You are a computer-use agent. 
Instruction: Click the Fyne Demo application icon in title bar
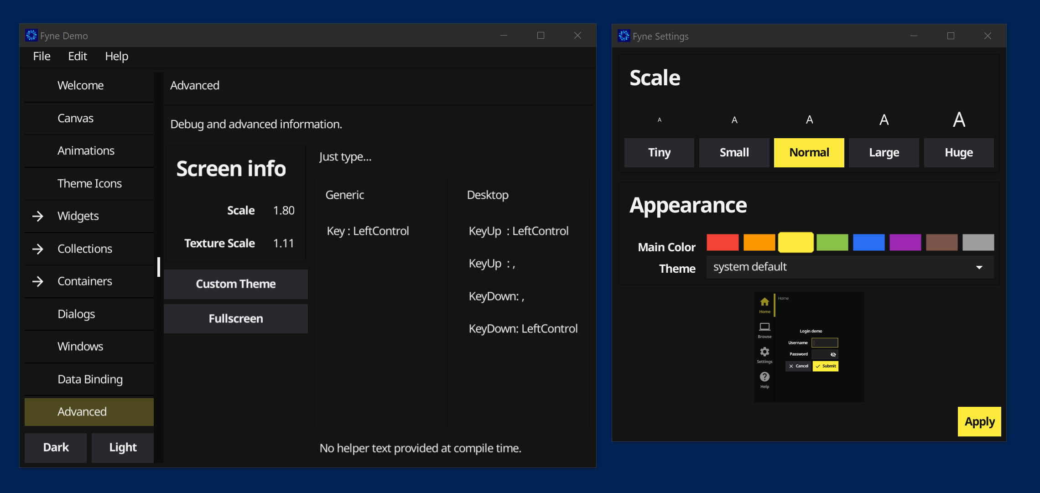click(x=31, y=35)
